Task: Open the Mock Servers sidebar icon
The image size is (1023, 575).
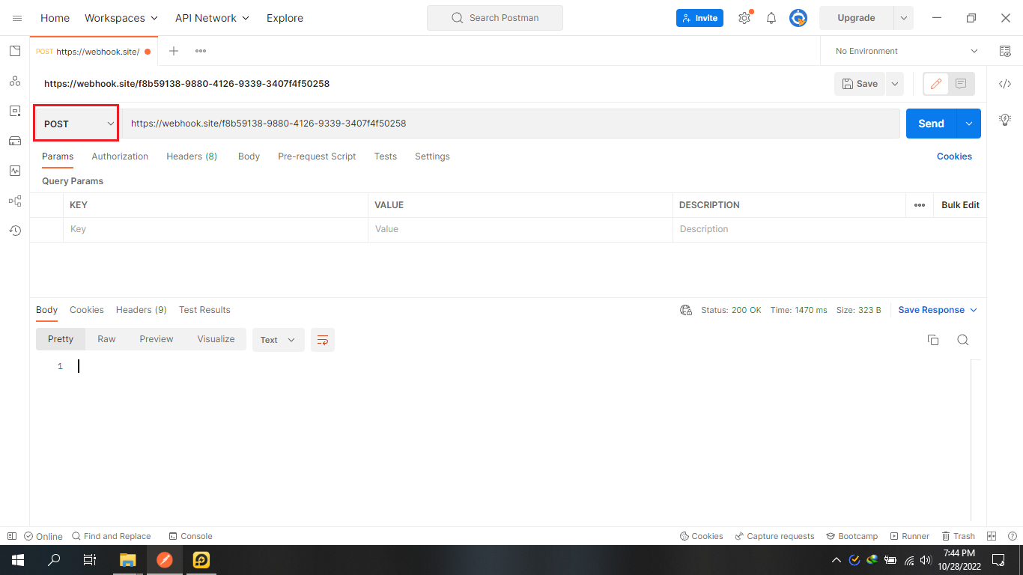Action: [15, 141]
